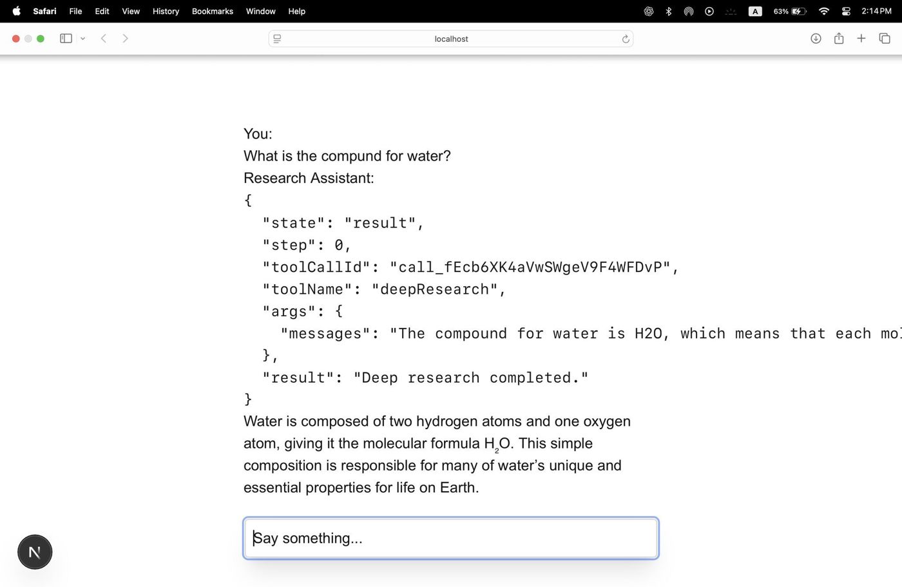
Task: Click the H₂O formula in the answer
Action: click(497, 444)
